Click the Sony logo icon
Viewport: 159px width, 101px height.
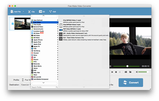[x=32, y=55]
